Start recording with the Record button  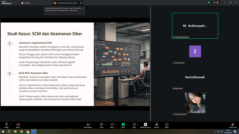pyautogui.click(x=156, y=125)
